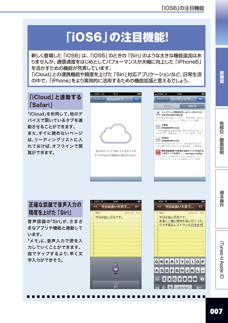Screen dimensions: 228x323
Task: Open the 基本操作 side tab
Action: tap(222, 199)
